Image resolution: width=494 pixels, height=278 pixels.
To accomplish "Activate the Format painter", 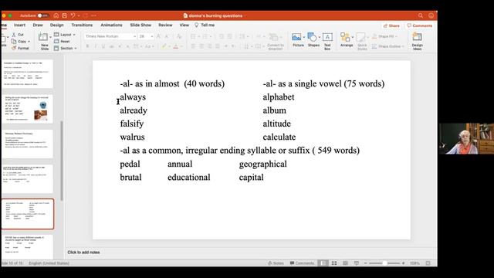I will pyautogui.click(x=21, y=48).
